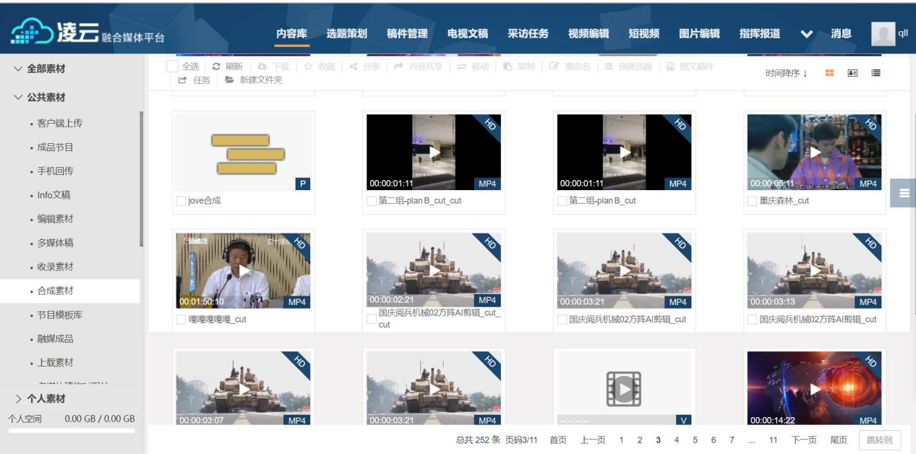Image resolution: width=916 pixels, height=454 pixels.
Task: Switch to image-text card view icon
Action: [852, 73]
